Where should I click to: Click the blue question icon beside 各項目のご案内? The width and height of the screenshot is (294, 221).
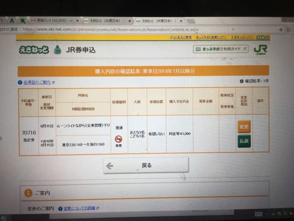(20, 83)
